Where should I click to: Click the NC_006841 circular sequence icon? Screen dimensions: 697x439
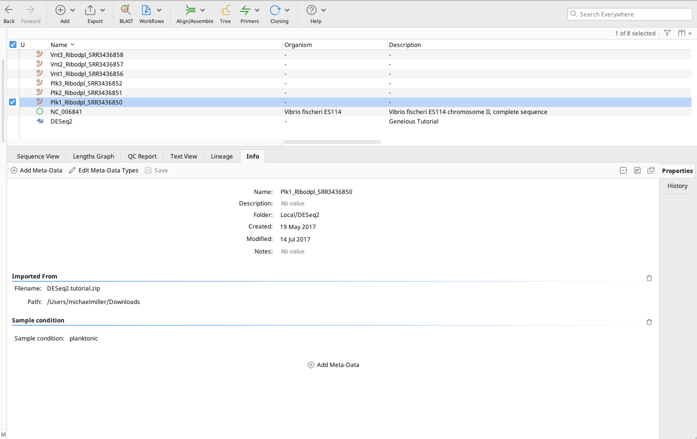click(40, 111)
